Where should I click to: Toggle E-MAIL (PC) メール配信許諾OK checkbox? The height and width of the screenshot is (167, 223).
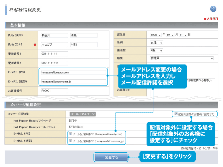[70, 134]
